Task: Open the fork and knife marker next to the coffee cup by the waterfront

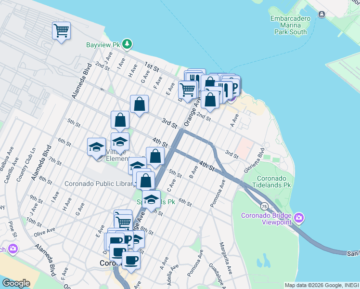Action: tap(225, 90)
